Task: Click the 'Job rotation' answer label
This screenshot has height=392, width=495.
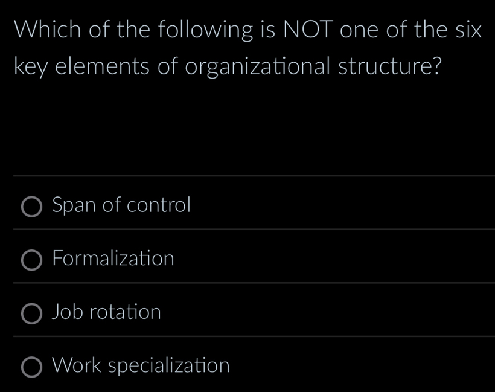Action: click(107, 312)
